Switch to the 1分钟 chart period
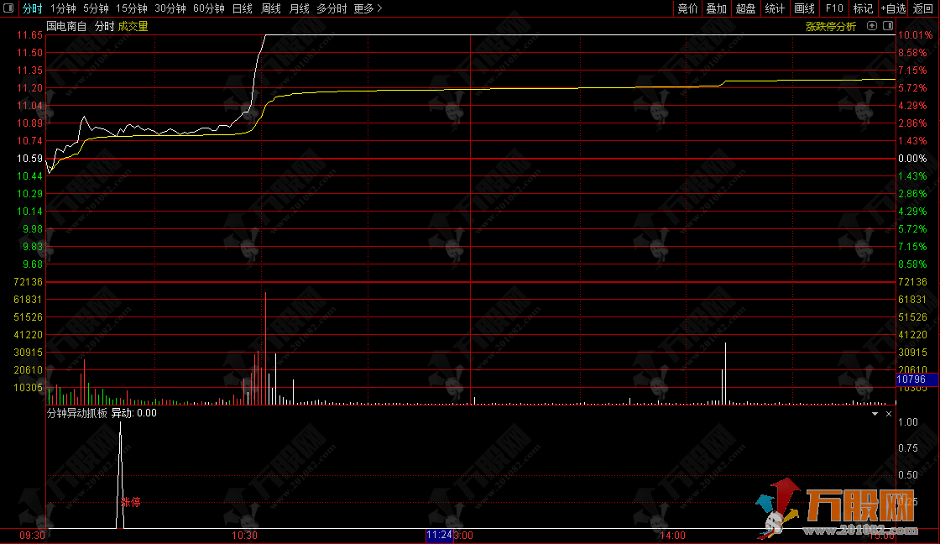This screenshot has height=544, width=940. 63,8
